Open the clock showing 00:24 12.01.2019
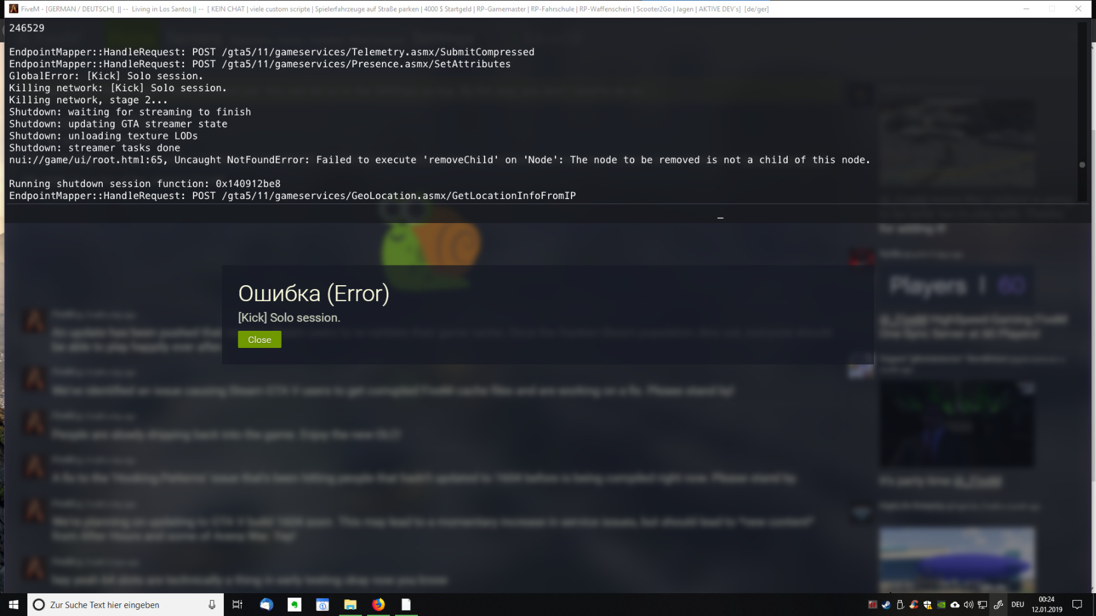1096x616 pixels. pos(1047,605)
